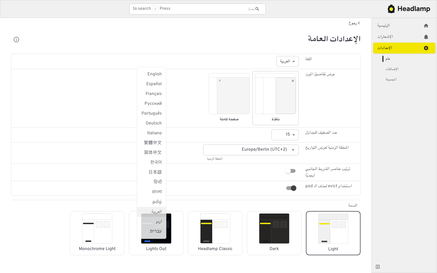
Task: Toggle sidebar alphabetical sorting switch
Action: (x=291, y=171)
